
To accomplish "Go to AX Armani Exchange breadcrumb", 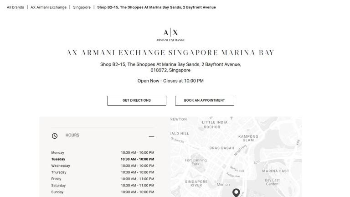I will coord(48,7).
